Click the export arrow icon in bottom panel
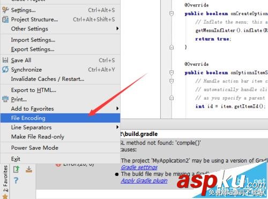Viewport: 268px width, 199px height. (x=16, y=169)
